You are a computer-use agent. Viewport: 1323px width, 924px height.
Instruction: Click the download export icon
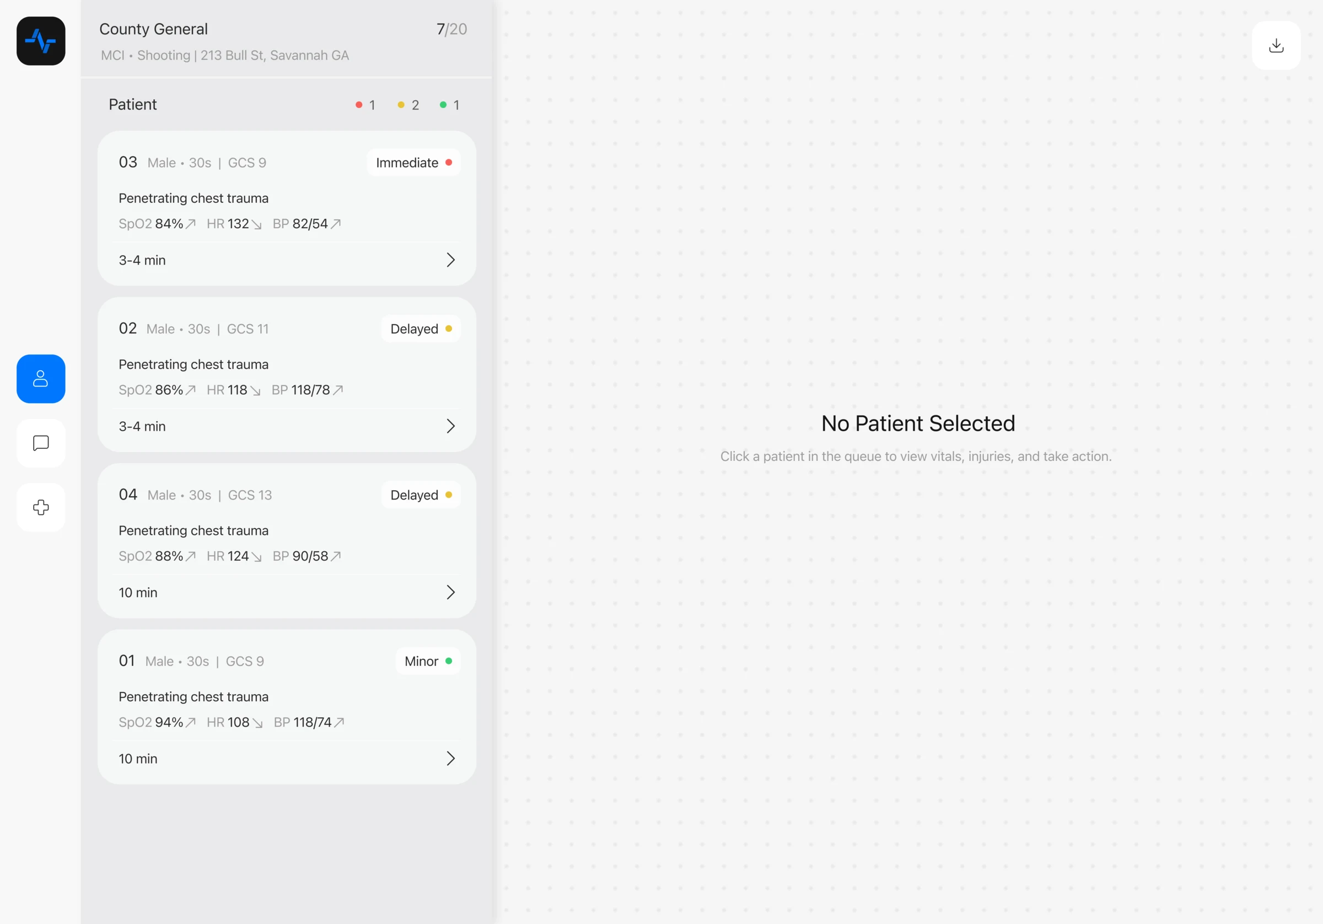point(1276,46)
